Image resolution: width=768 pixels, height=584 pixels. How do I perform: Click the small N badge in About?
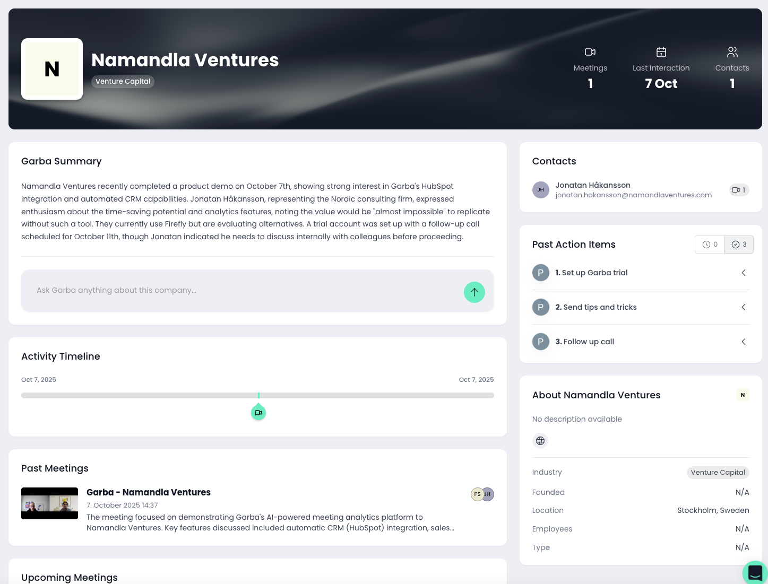point(743,395)
